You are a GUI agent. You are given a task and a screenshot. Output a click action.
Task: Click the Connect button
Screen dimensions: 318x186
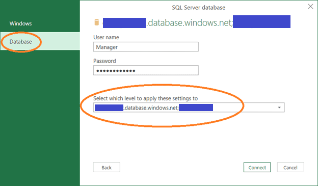(x=257, y=167)
